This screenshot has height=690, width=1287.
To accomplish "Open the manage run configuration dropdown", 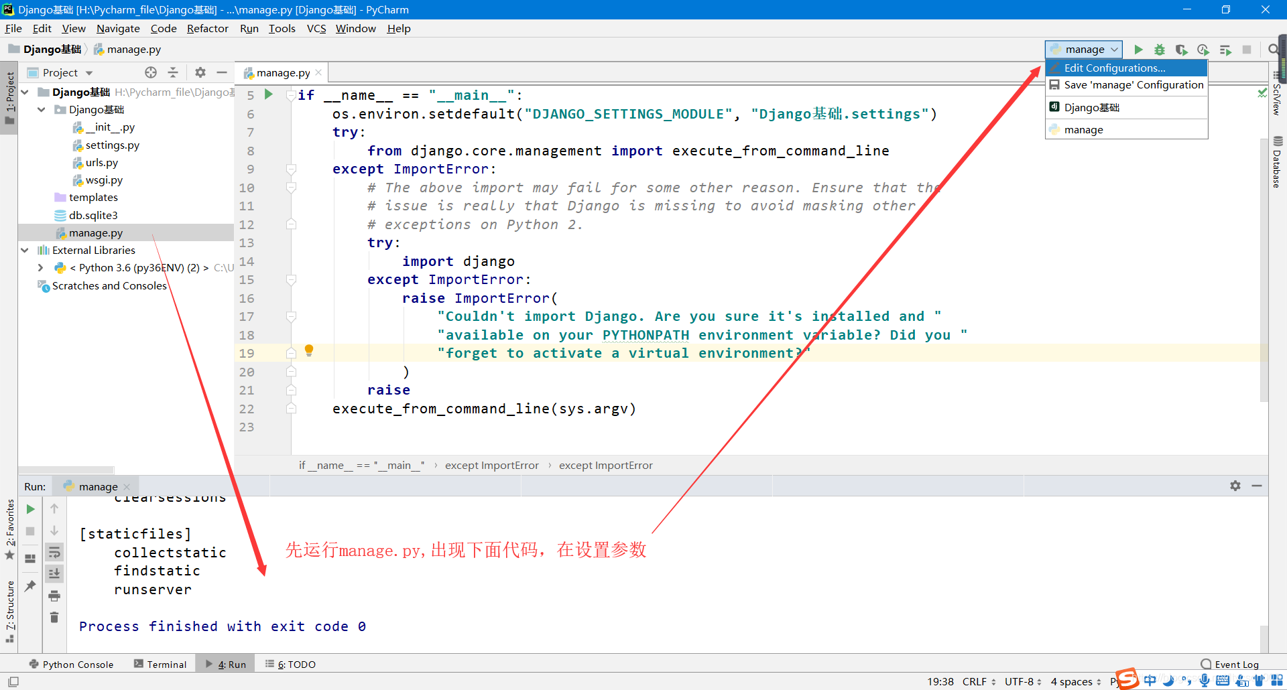I will tap(1084, 50).
